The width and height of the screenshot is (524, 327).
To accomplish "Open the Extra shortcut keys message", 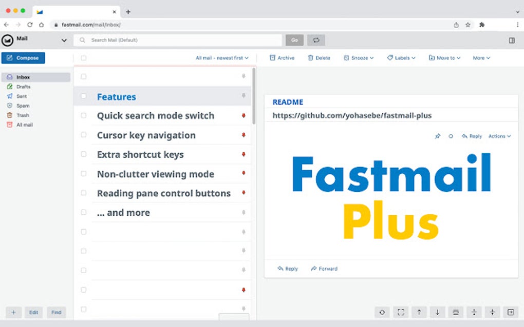I will coord(162,154).
